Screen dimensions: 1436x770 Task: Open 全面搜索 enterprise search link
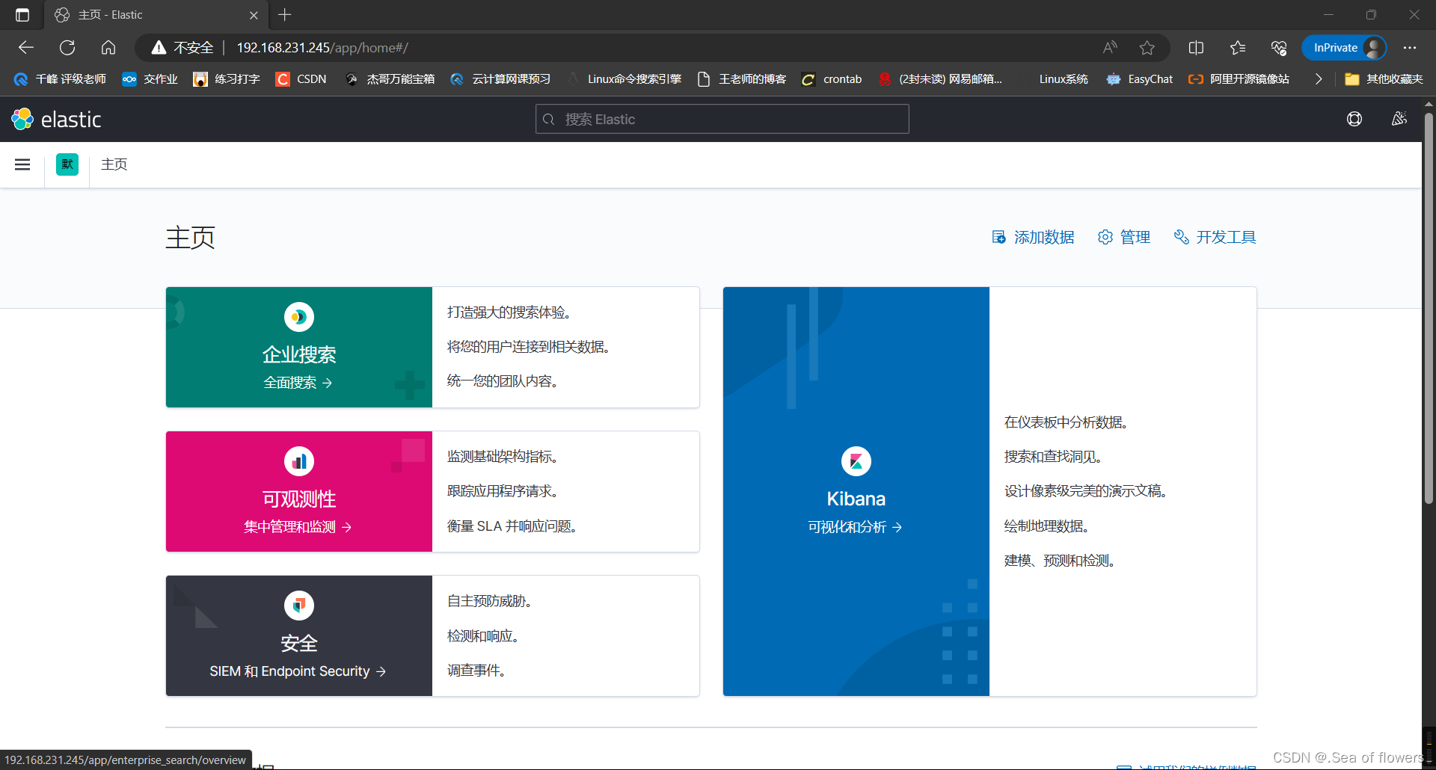tap(298, 383)
